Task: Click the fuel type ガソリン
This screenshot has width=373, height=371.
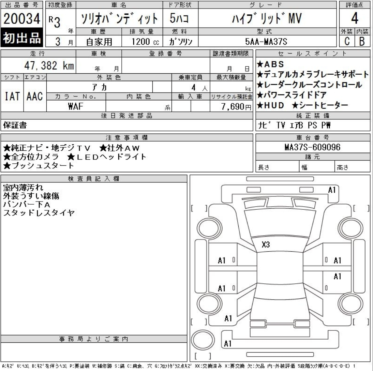Action: click(x=181, y=42)
